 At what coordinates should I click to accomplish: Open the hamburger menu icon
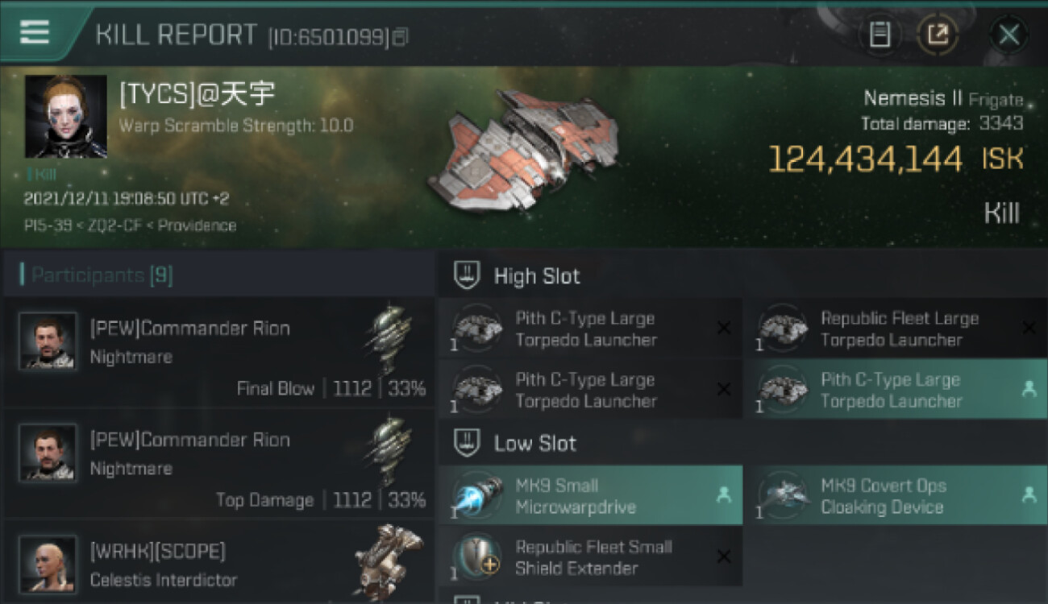(34, 32)
